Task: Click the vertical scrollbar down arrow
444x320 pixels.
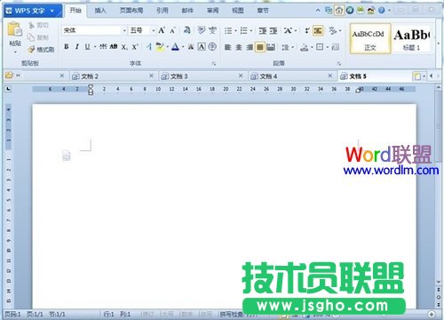Action: click(x=439, y=282)
